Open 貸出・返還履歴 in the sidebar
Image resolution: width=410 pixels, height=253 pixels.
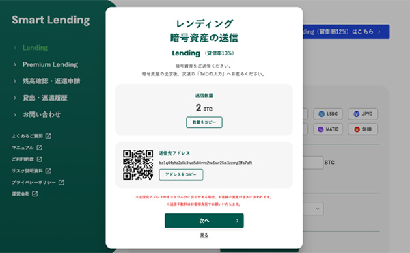tap(44, 98)
